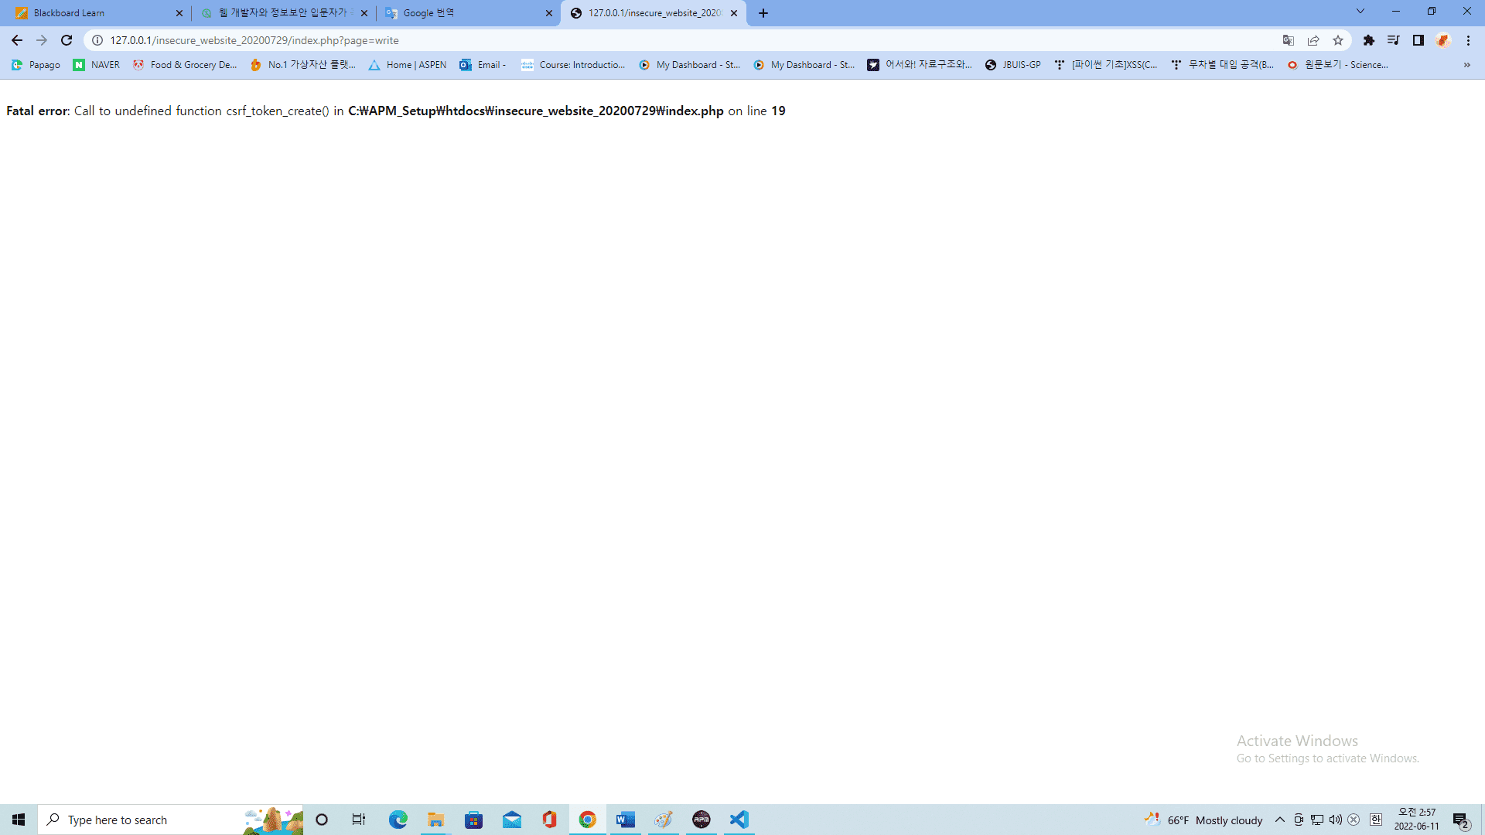
Task: Switch to Google 번역 tab
Action: click(464, 13)
